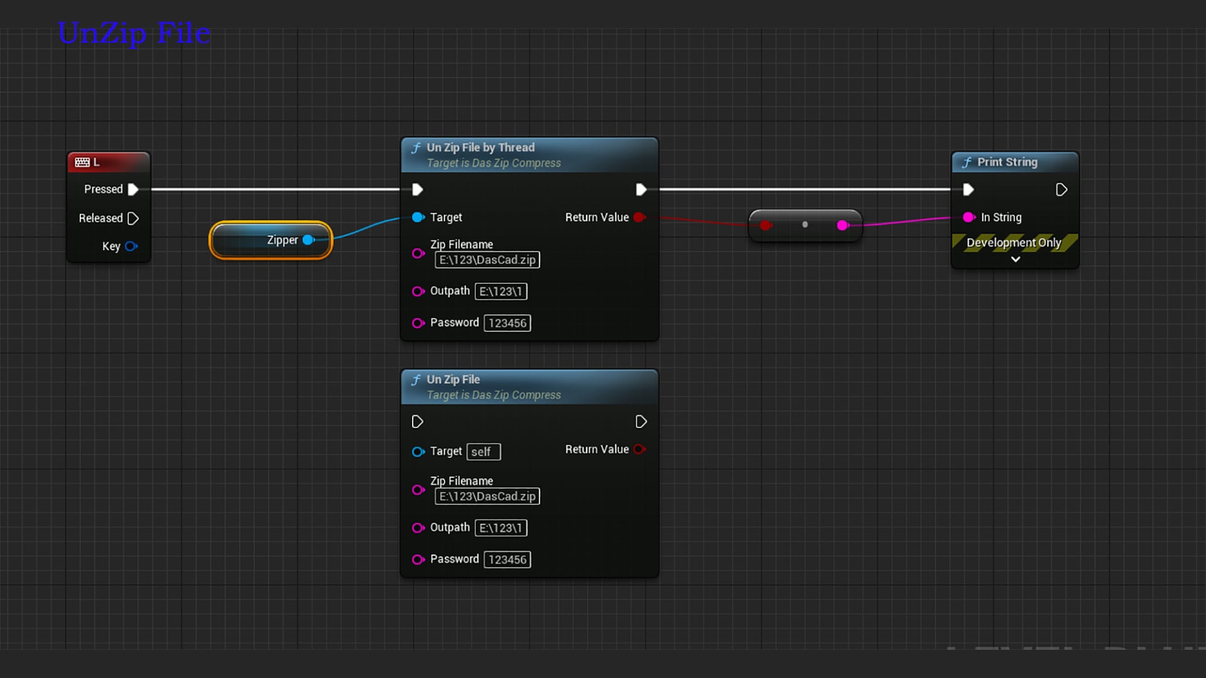
Task: Click Target pin on Un Zip File by Thread
Action: 418,217
